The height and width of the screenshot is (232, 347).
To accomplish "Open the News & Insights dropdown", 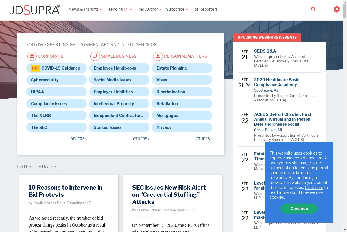I will 85,9.
